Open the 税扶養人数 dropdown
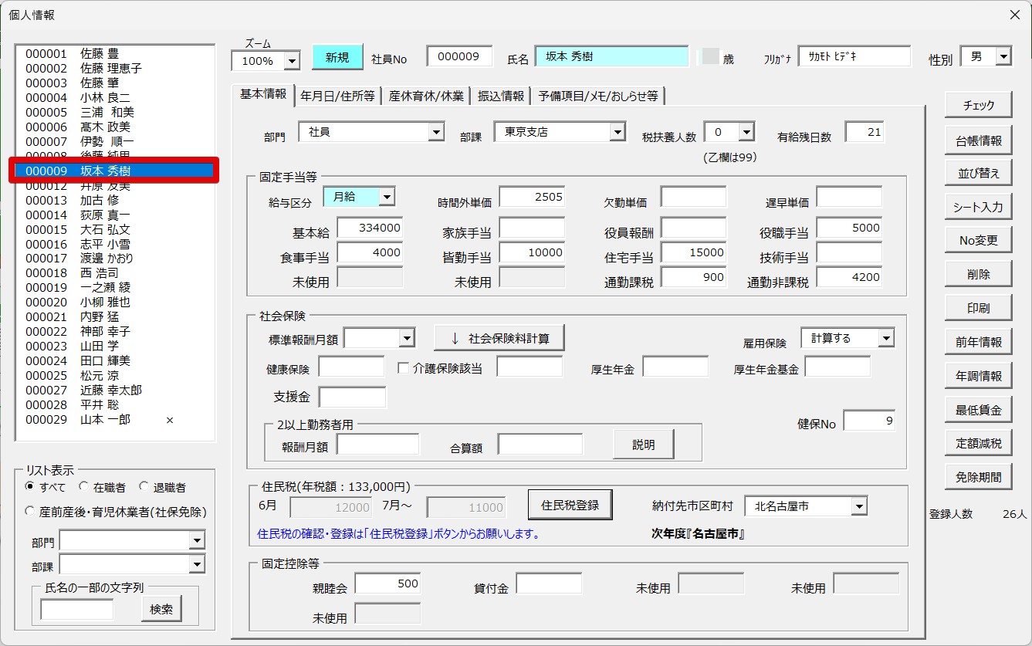Screen dimensions: 1032x646 746,132
